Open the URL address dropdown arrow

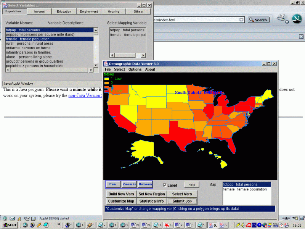click(x=242, y=20)
